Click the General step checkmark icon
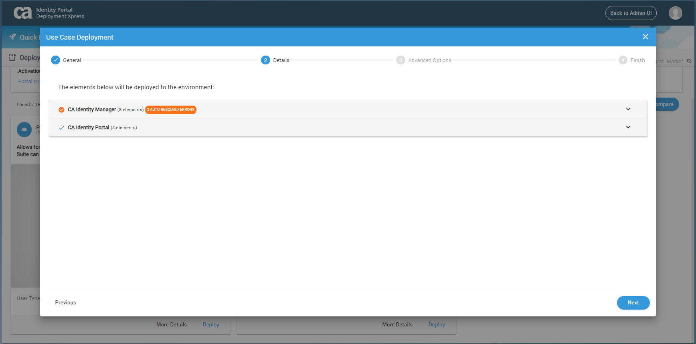 [x=55, y=60]
